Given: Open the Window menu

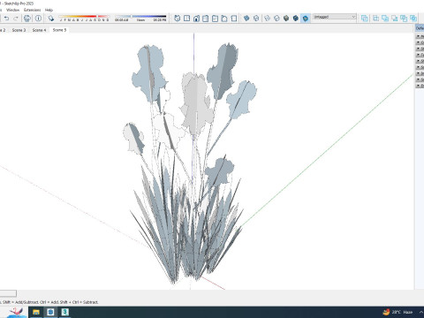Looking at the screenshot, I should point(12,10).
